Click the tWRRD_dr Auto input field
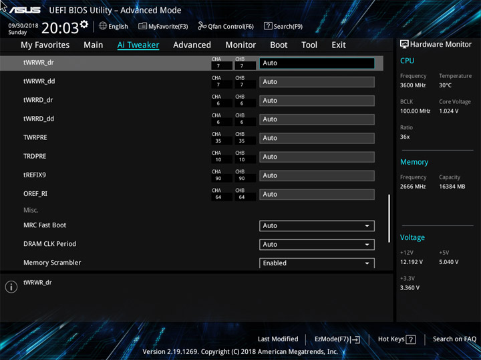The height and width of the screenshot is (360, 481). coord(317,101)
